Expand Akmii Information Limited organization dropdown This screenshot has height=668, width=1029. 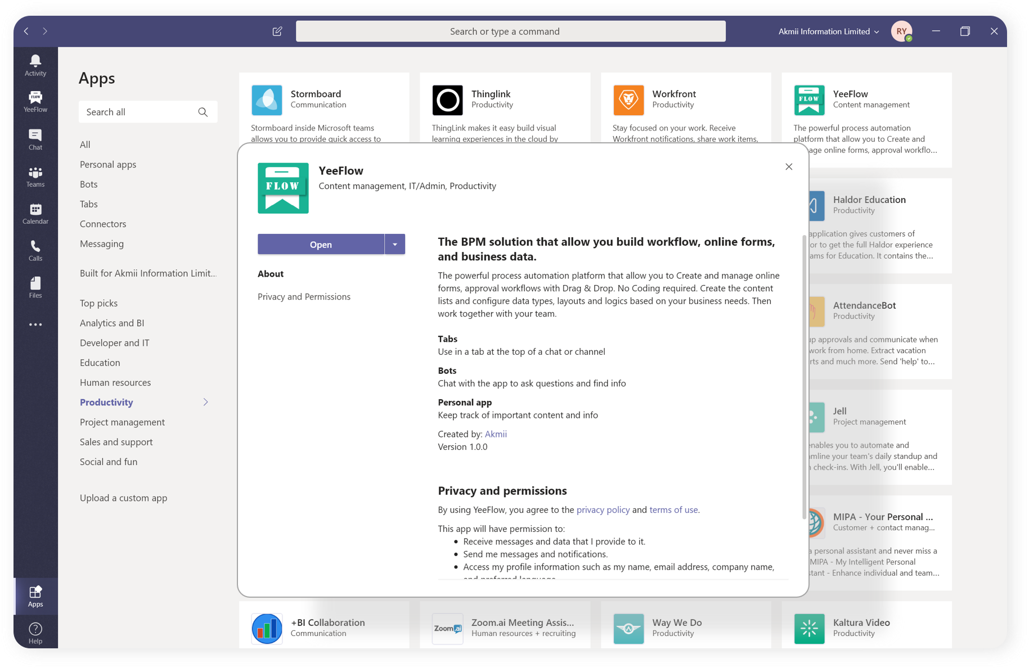click(x=828, y=31)
